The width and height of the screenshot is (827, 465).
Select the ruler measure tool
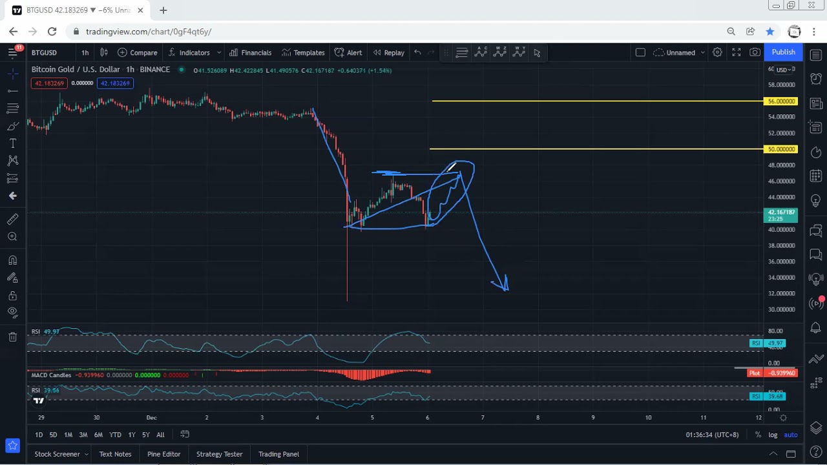tap(12, 220)
